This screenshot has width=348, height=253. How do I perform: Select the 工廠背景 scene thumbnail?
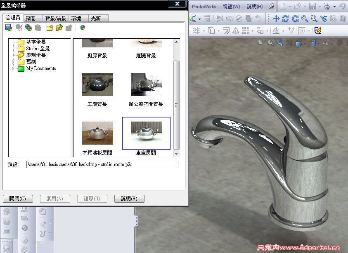coord(97,84)
